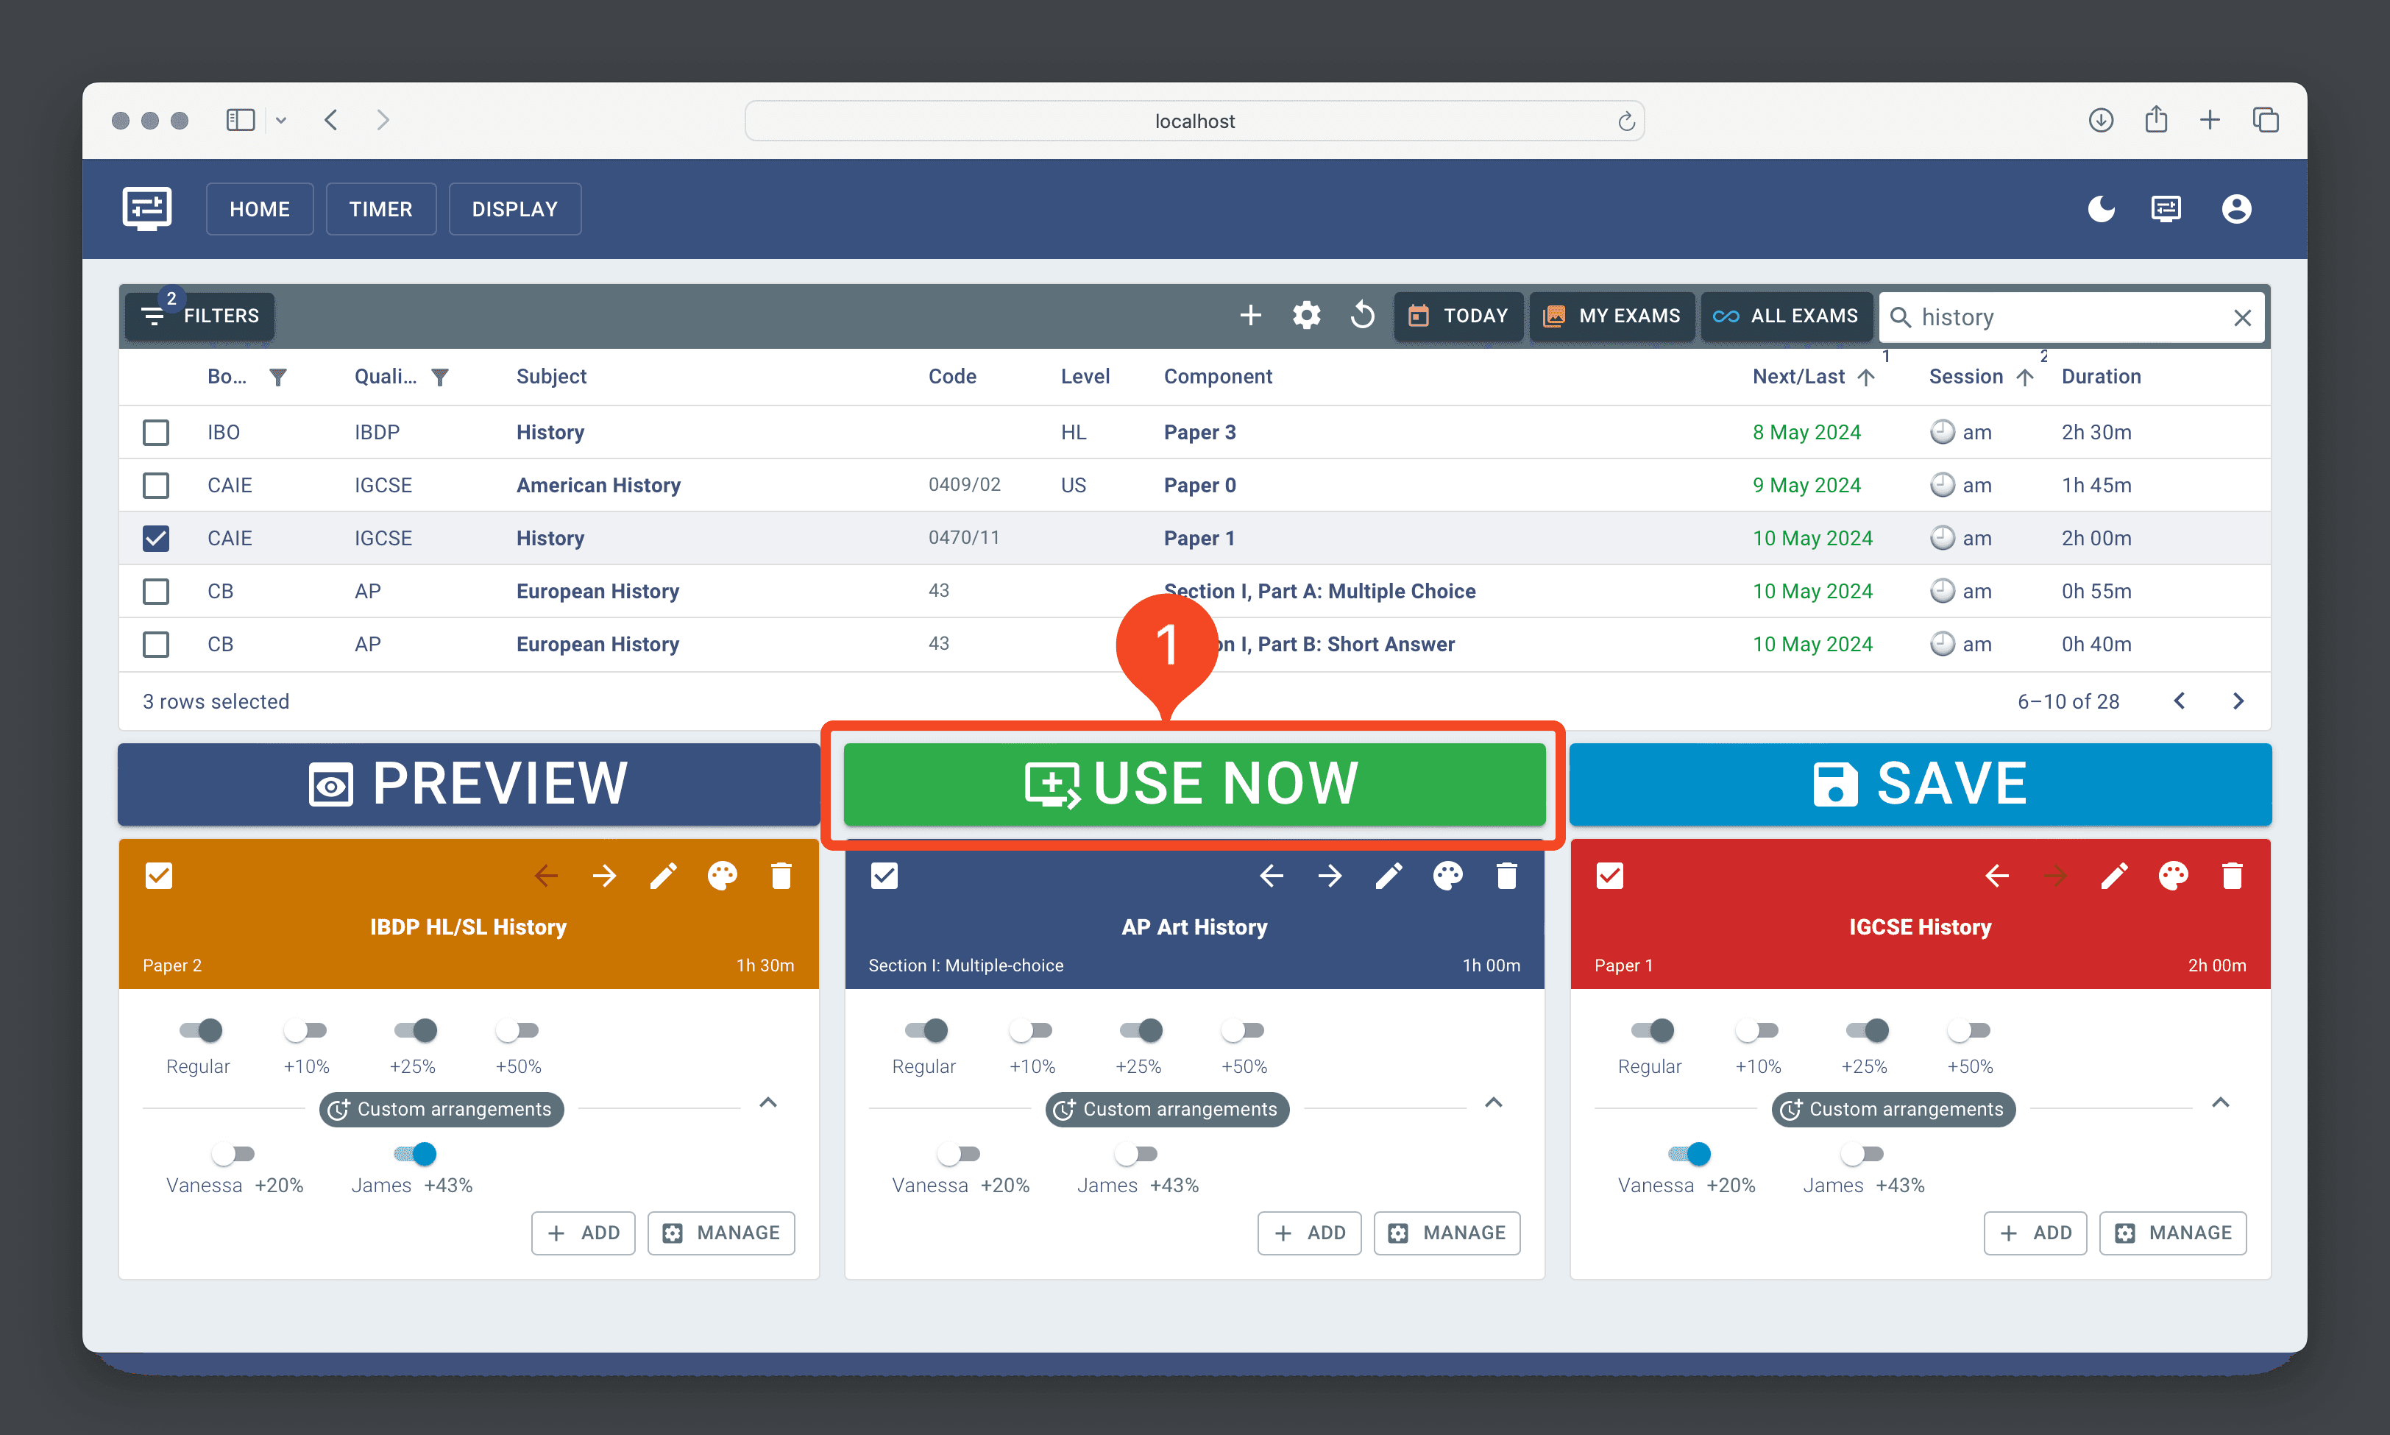Click the add new exam plus icon
The height and width of the screenshot is (1435, 2390).
[x=1247, y=316]
